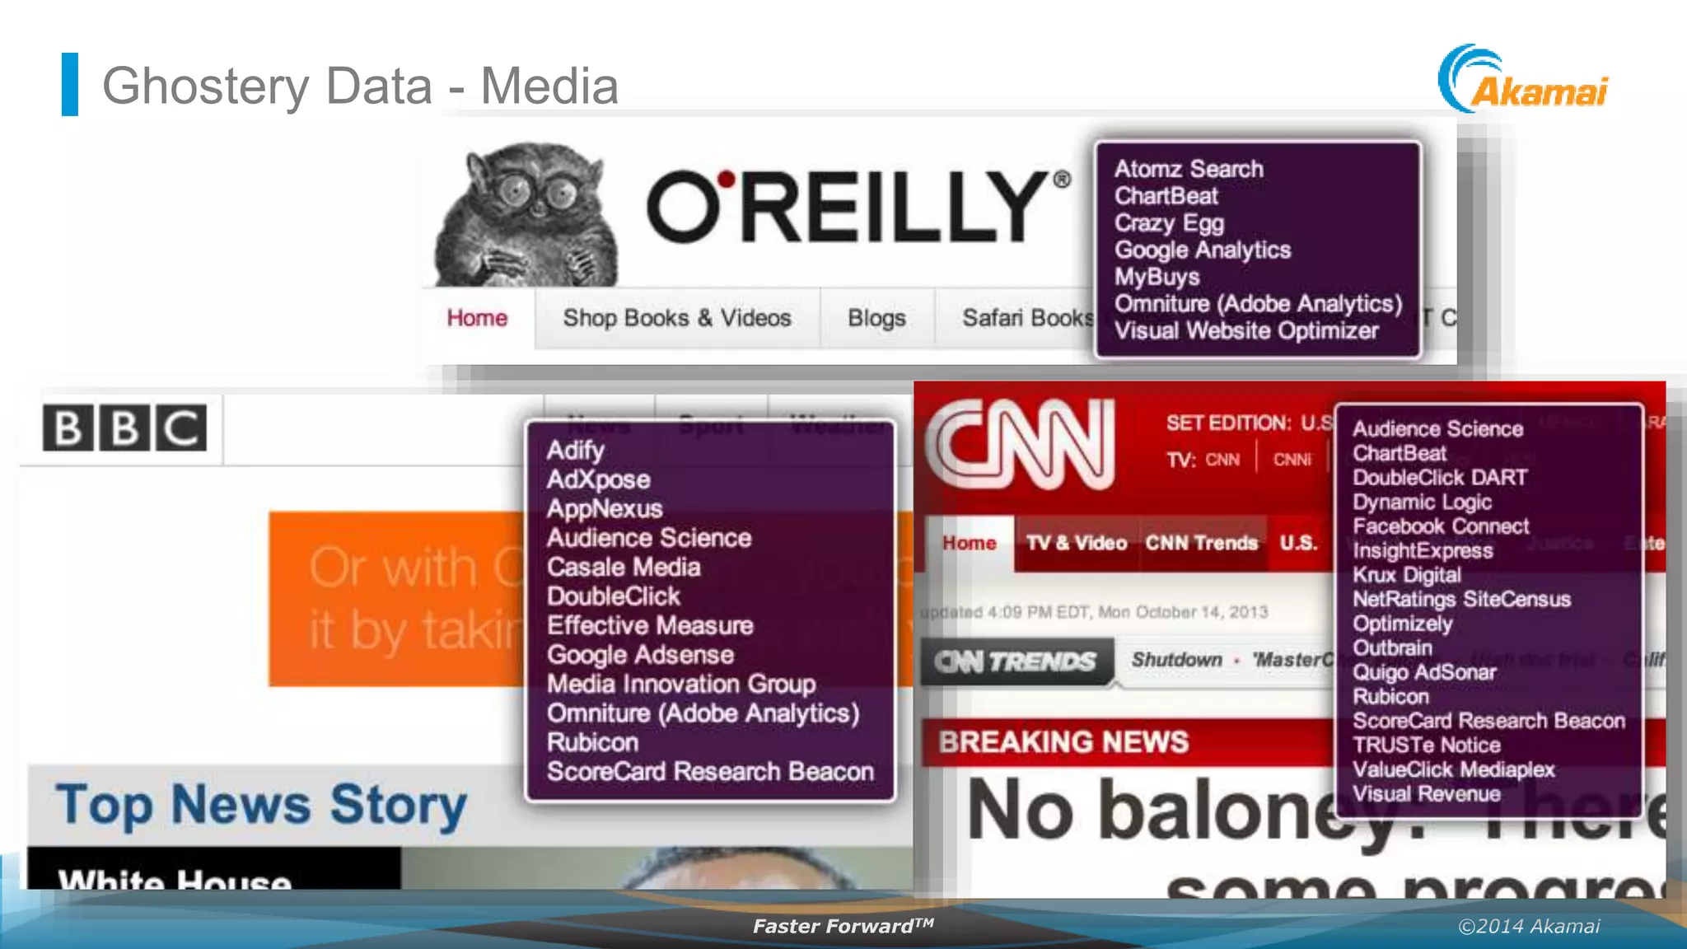Click the Shutdown trending link
Viewport: 1687px width, 949px height.
point(1176,660)
